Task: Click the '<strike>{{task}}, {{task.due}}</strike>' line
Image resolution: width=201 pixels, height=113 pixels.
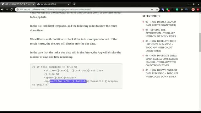Action: 73,70
